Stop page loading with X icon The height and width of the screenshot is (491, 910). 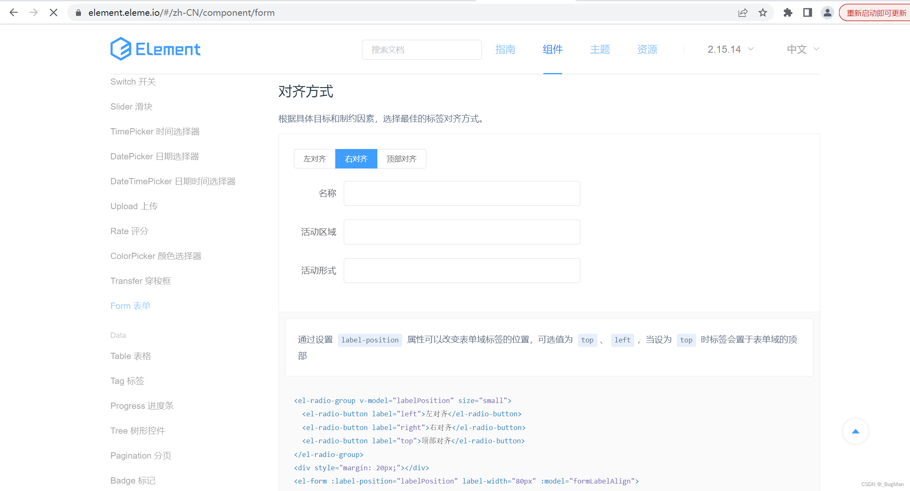pos(54,12)
